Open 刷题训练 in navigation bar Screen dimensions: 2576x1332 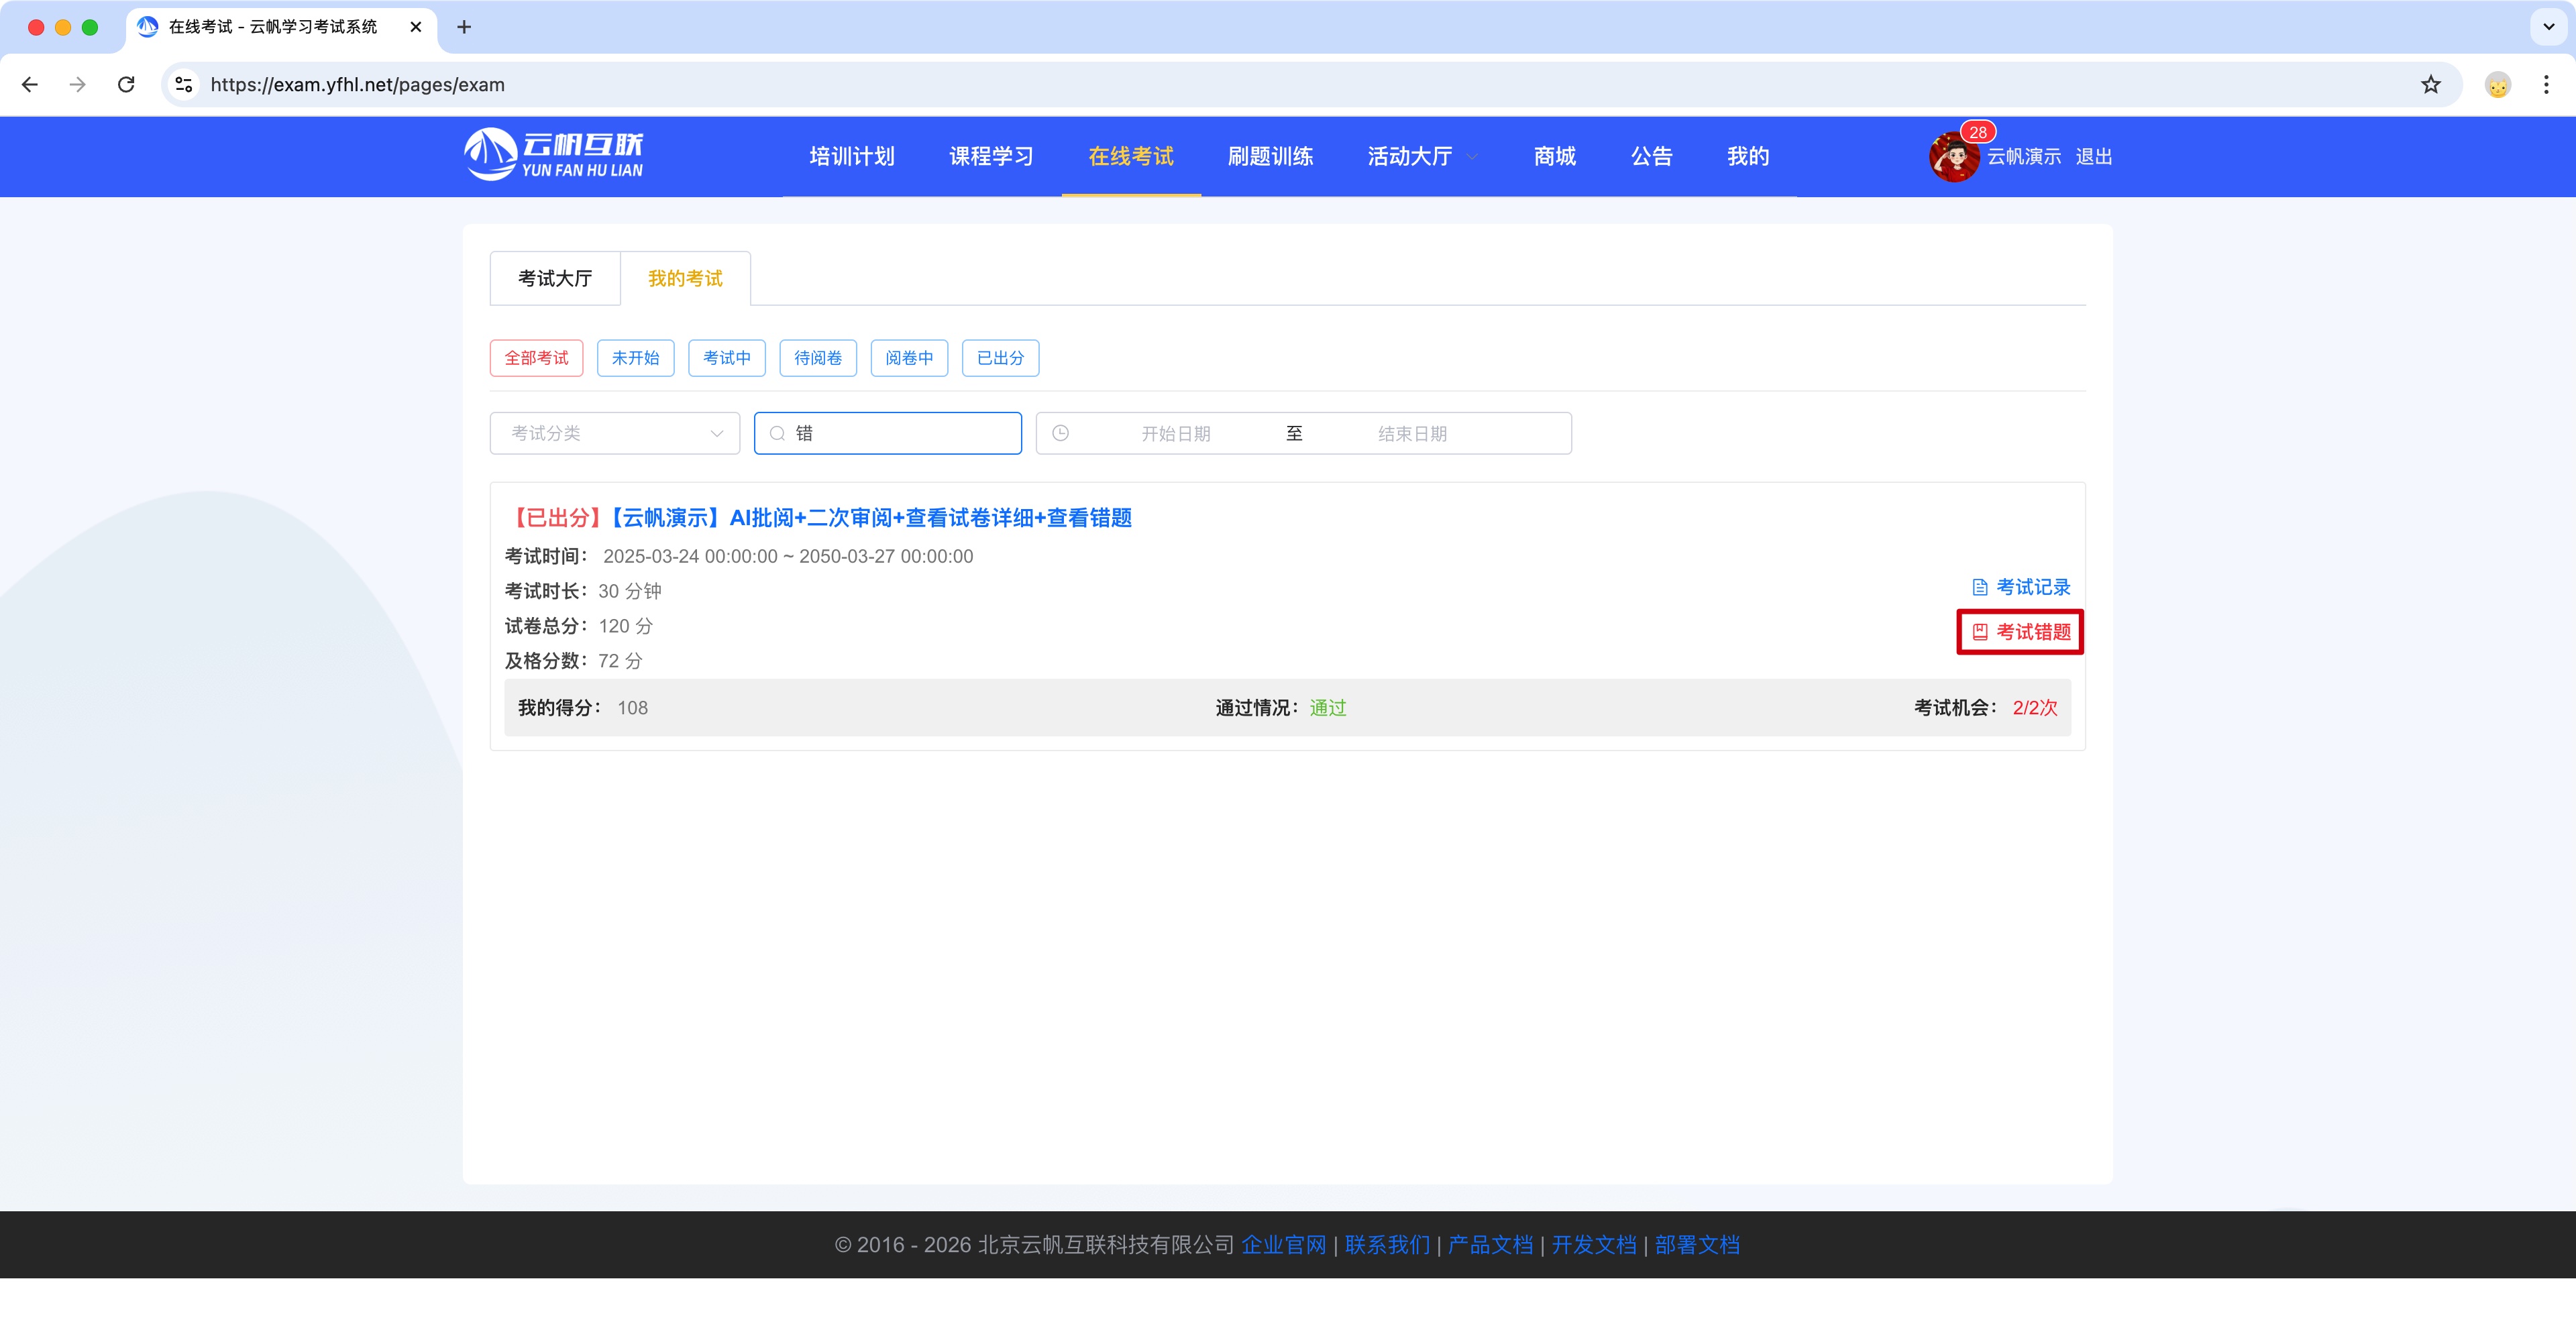tap(1270, 157)
